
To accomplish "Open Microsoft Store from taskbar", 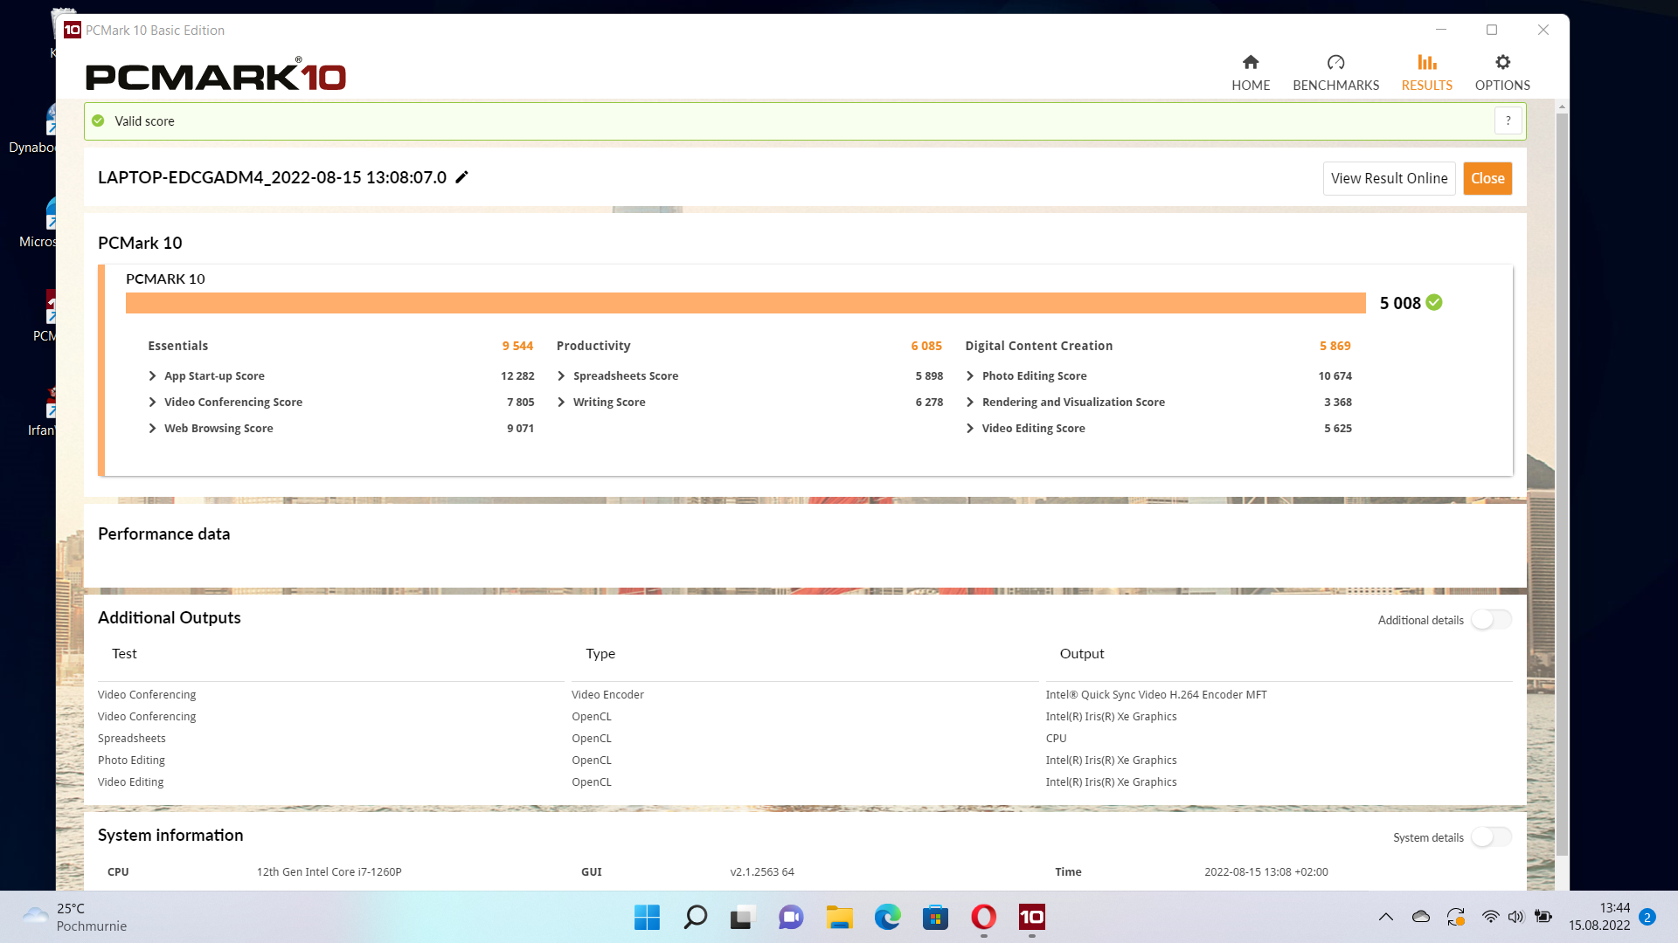I will pos(935,917).
